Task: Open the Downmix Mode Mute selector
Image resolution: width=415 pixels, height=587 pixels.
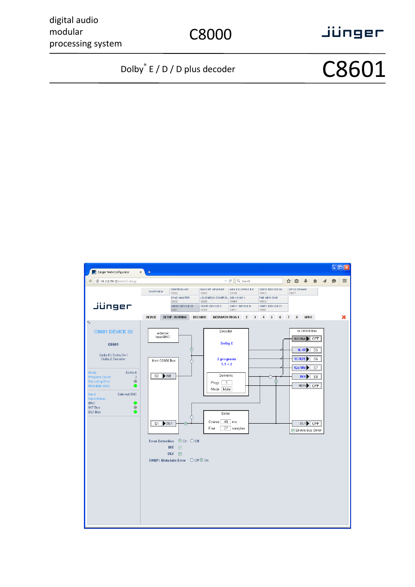Action: 227,389
